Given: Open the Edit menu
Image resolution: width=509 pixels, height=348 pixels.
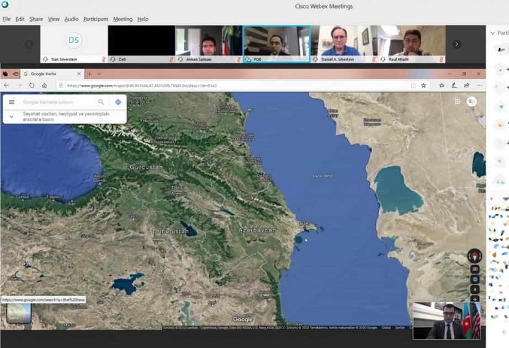Looking at the screenshot, I should coord(20,19).
